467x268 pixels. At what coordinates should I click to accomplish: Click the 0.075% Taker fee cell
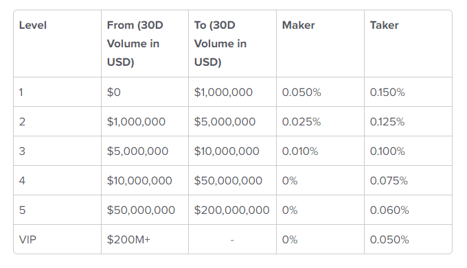[x=389, y=181]
